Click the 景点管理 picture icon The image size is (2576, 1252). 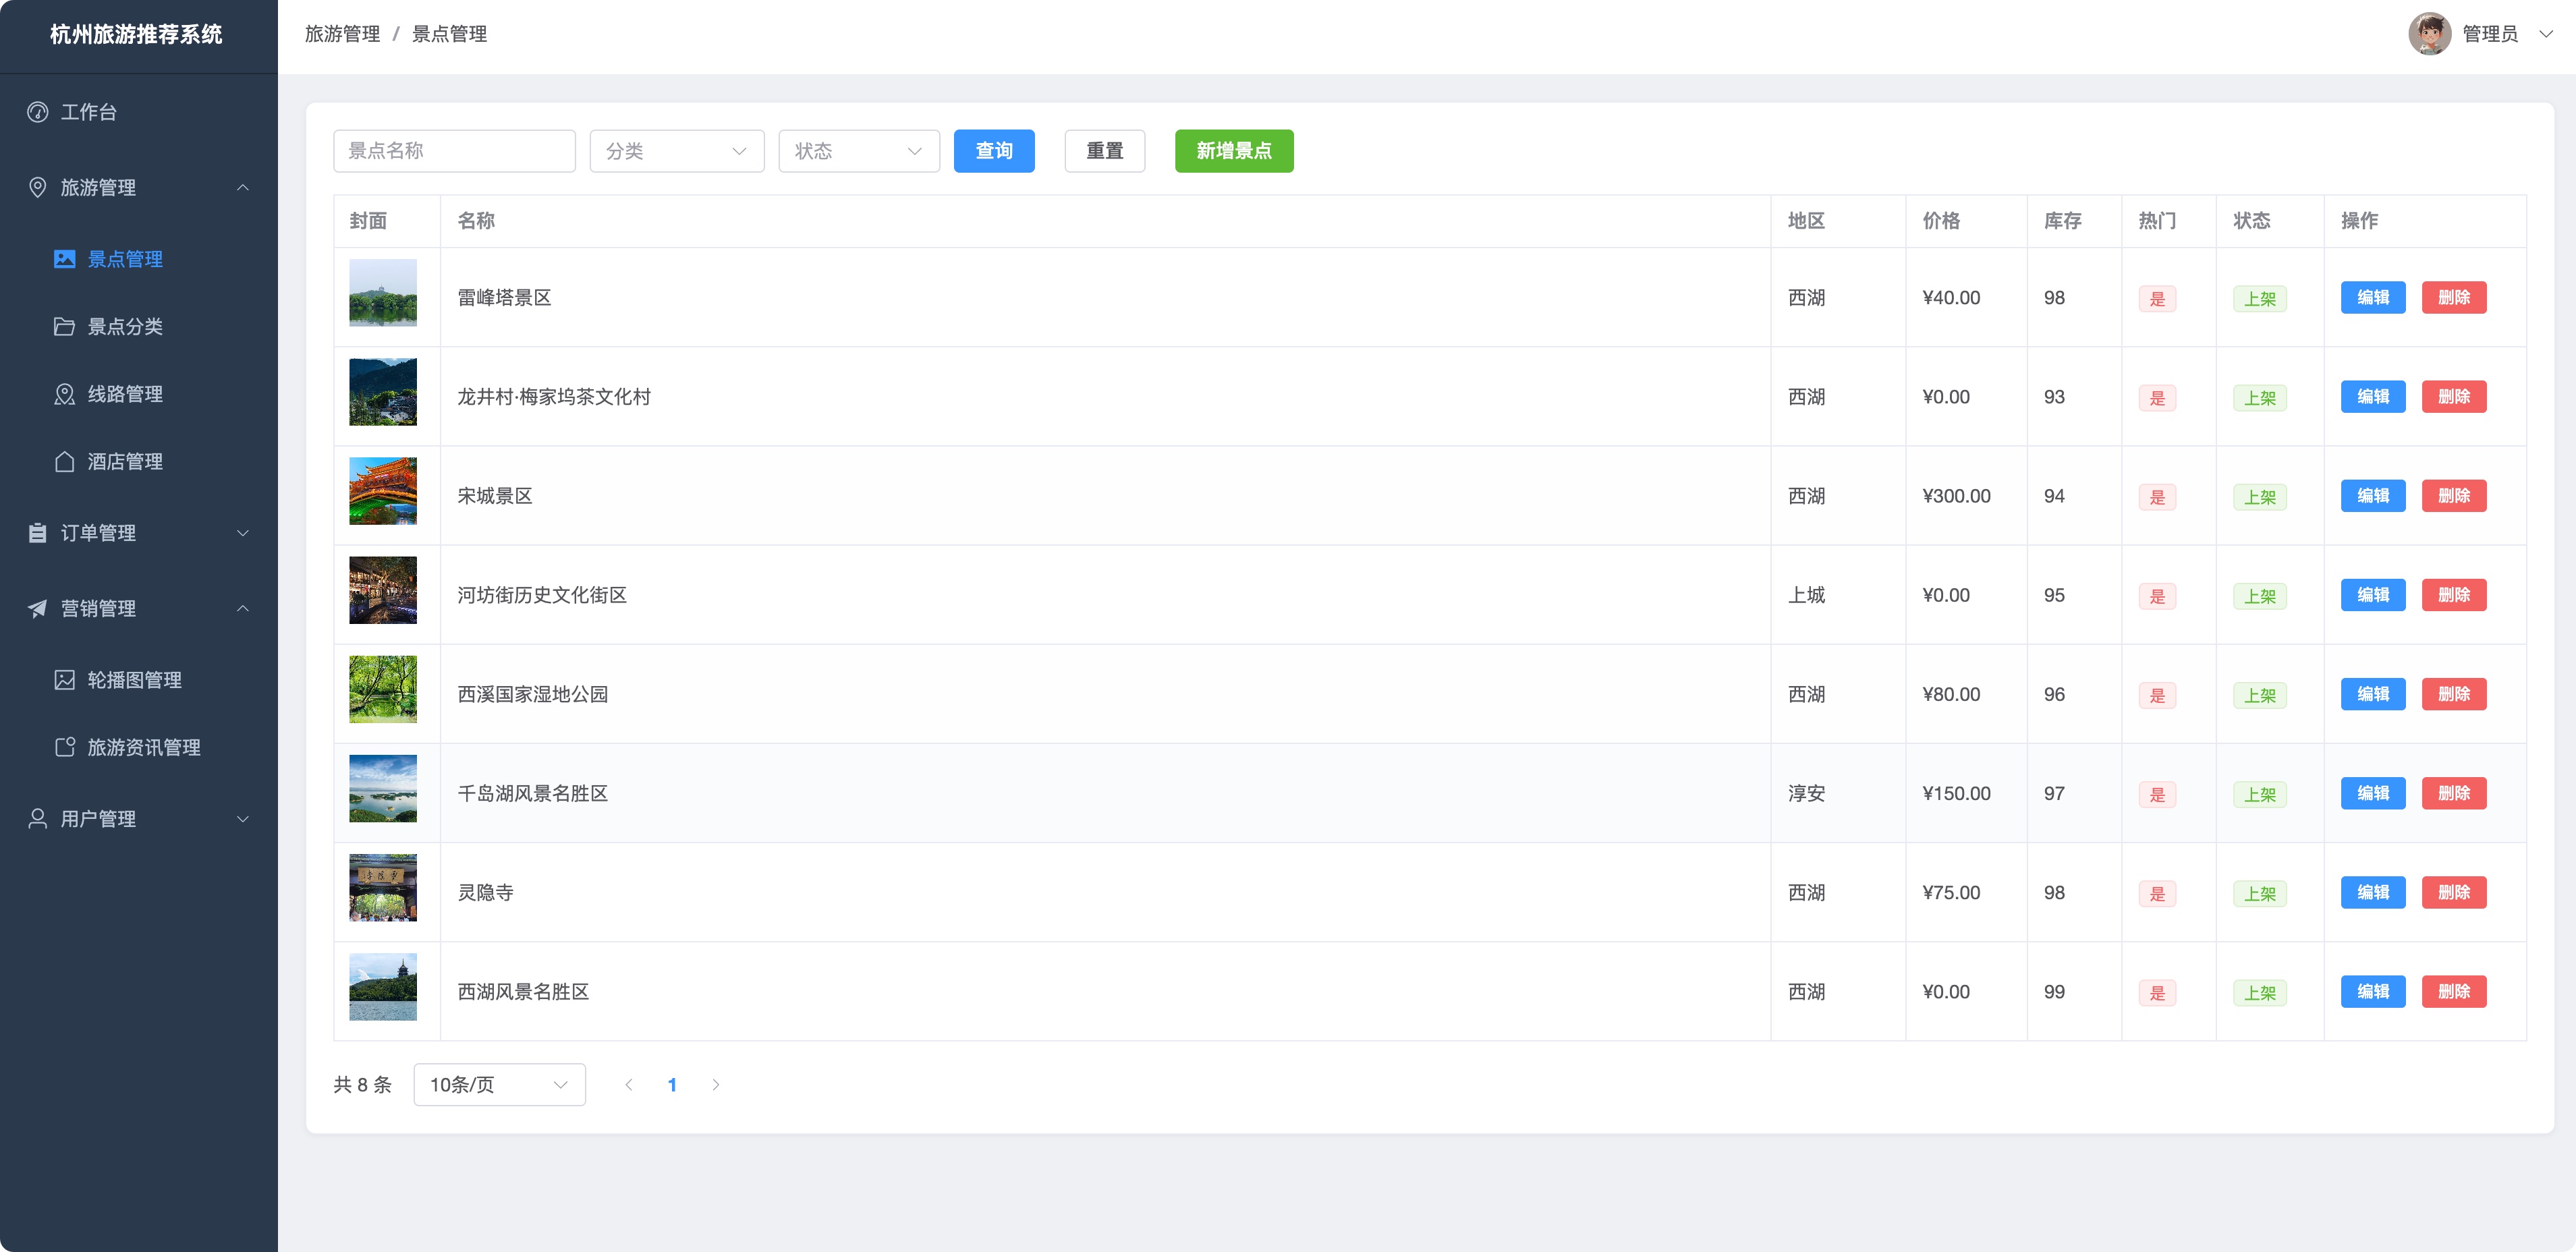[x=65, y=259]
